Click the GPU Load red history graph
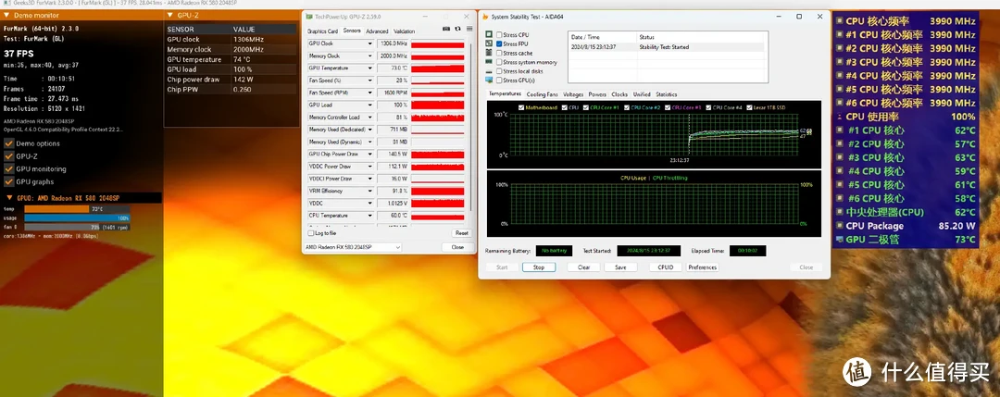This screenshot has width=1000, height=397. point(437,105)
